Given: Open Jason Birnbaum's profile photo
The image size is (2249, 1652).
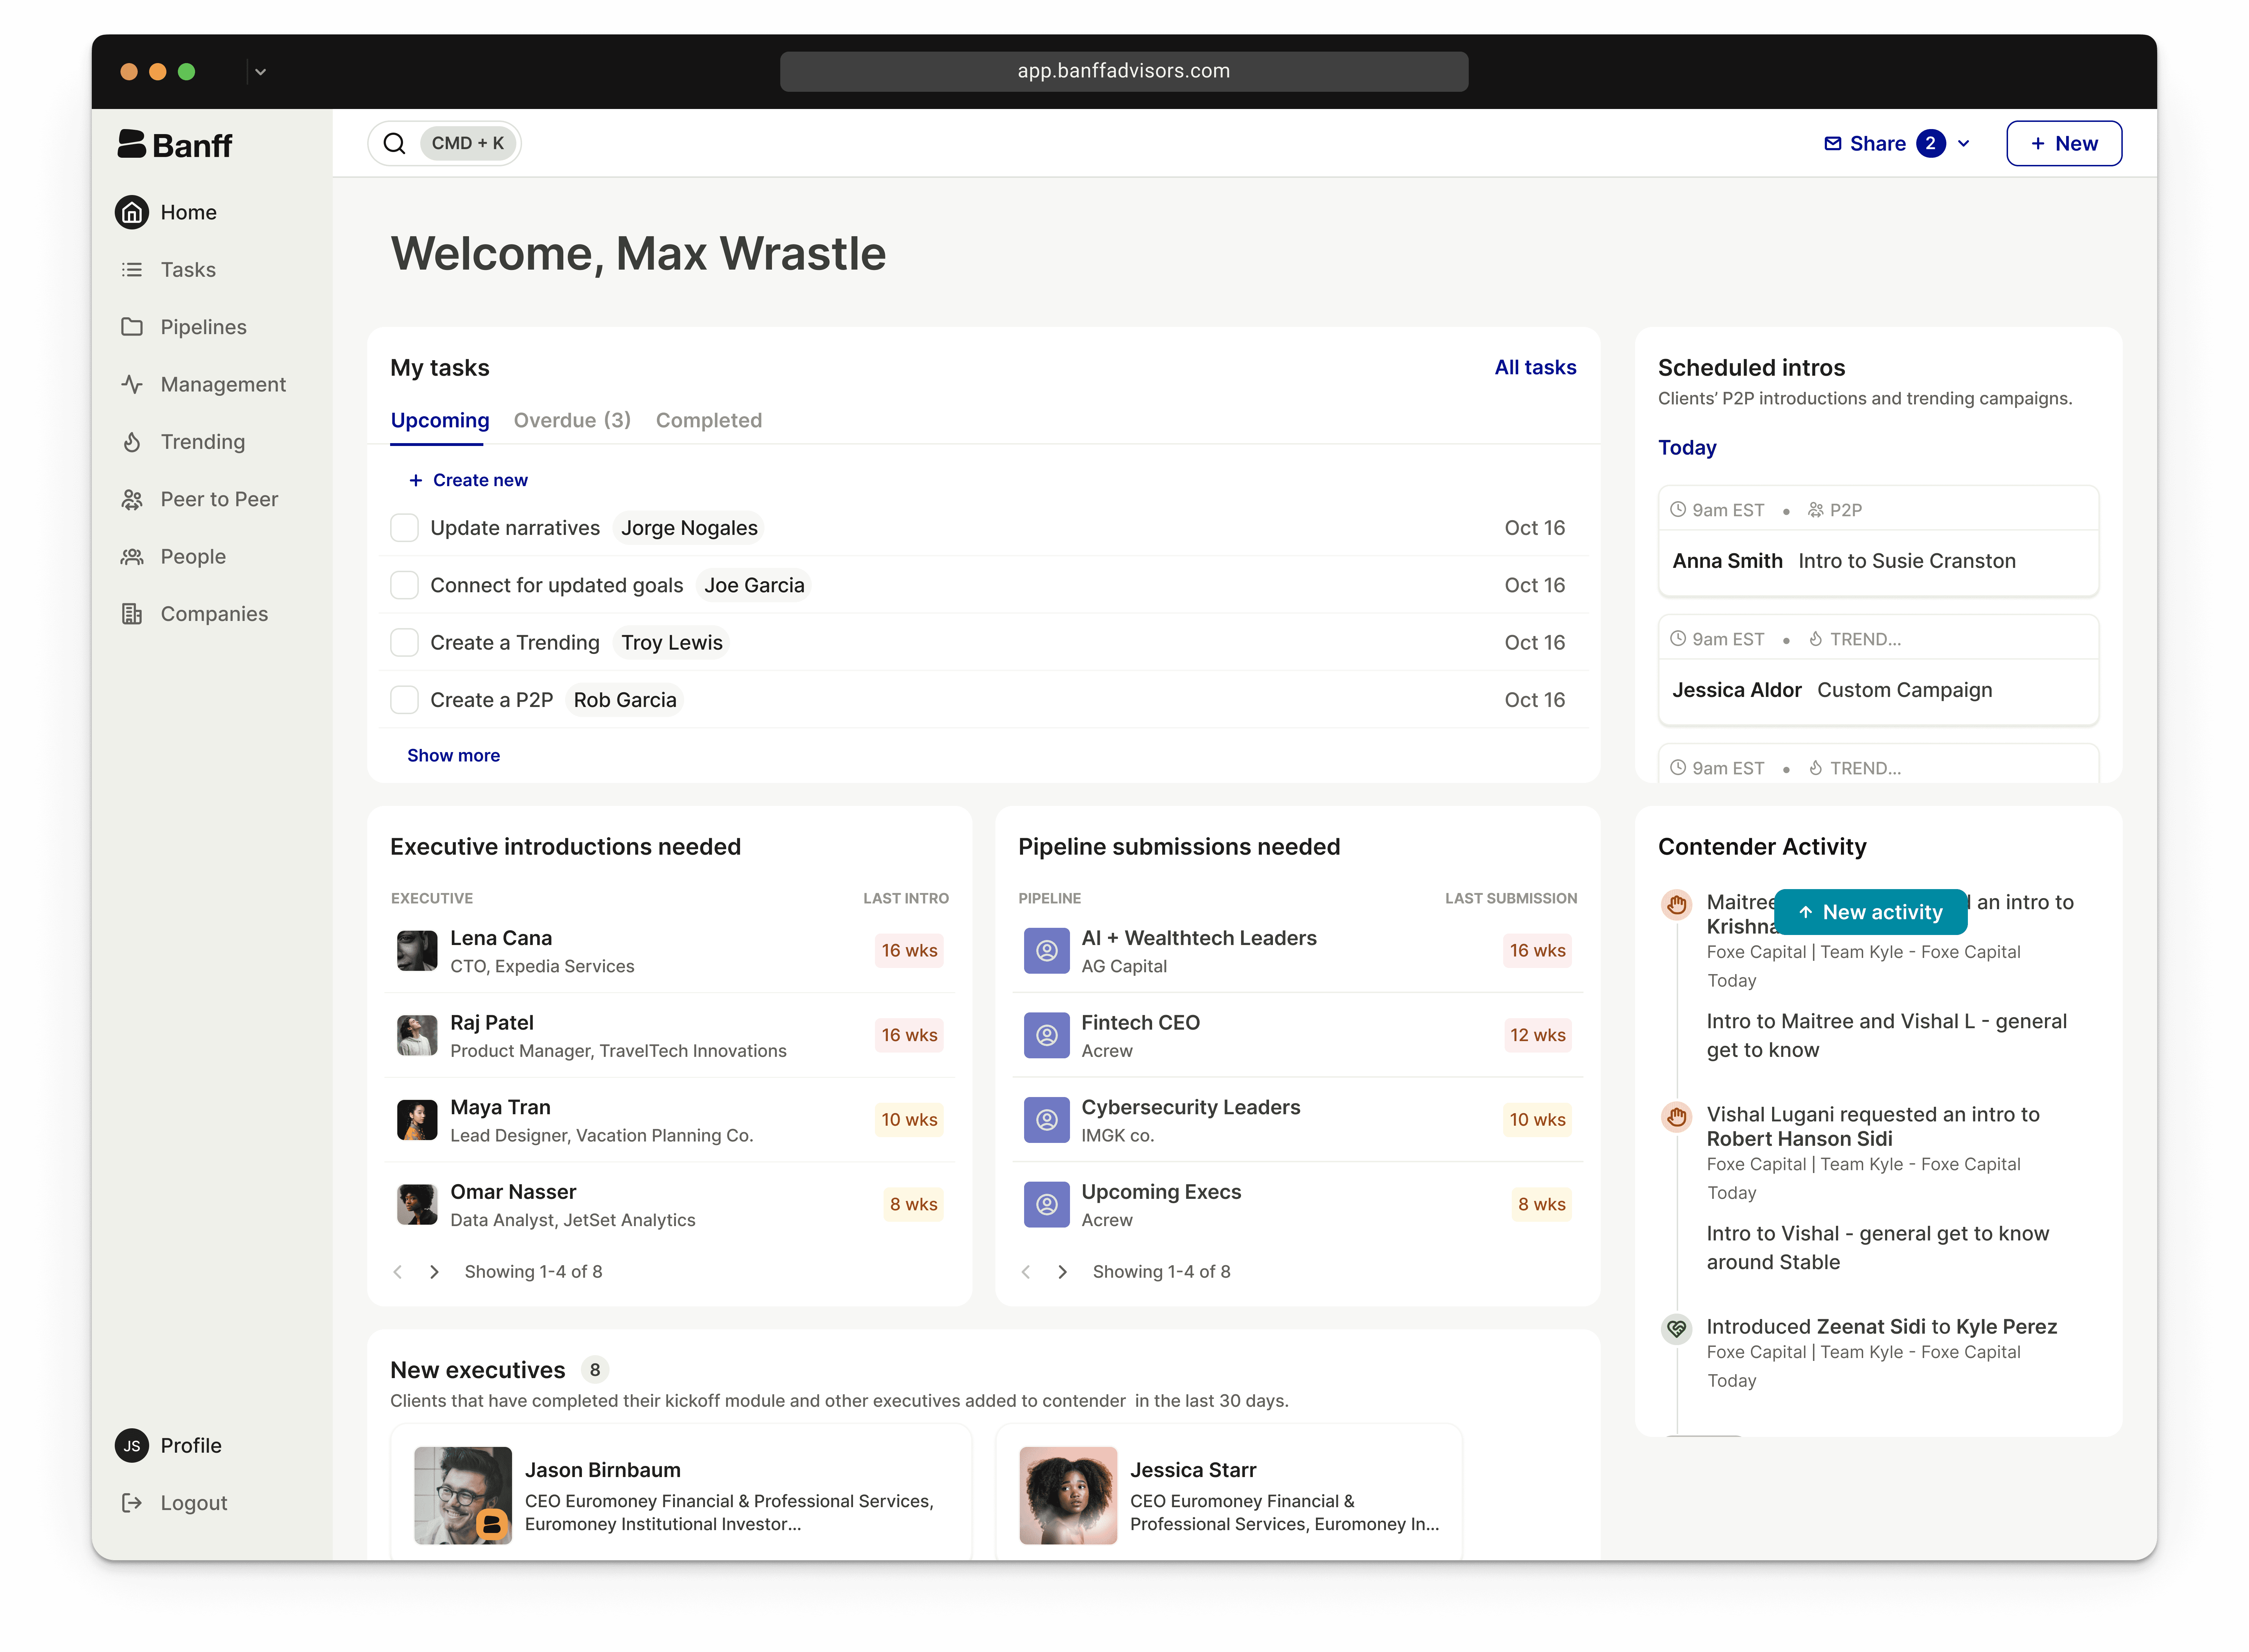Looking at the screenshot, I should pyautogui.click(x=463, y=1495).
